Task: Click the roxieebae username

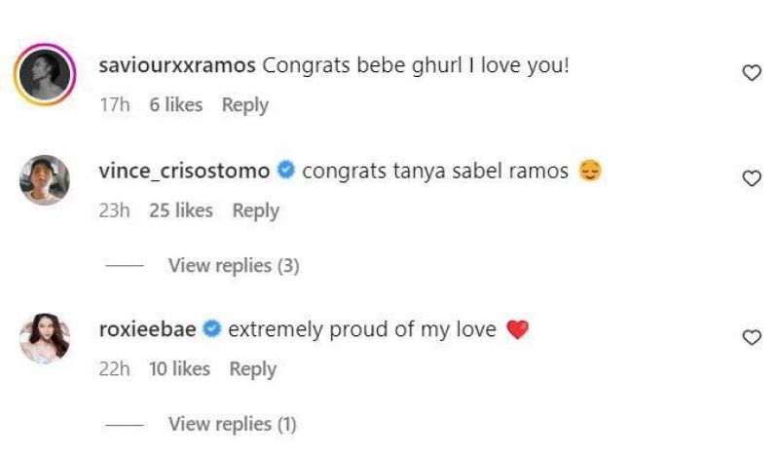Action: [147, 329]
